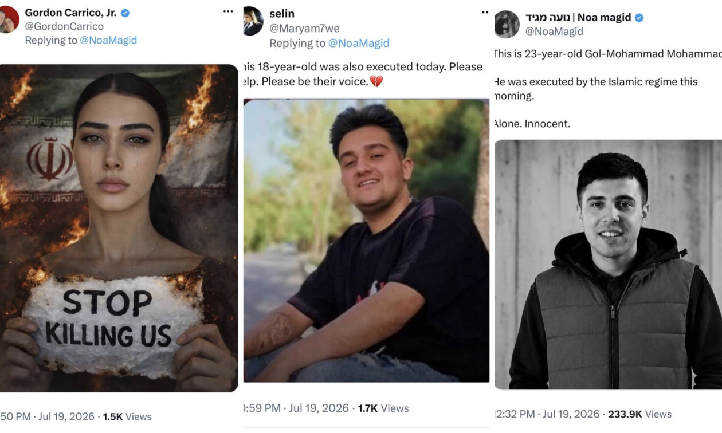This screenshot has height=433, width=722.
Task: Click Noa magid's blue verified badge
Action: pos(639,18)
